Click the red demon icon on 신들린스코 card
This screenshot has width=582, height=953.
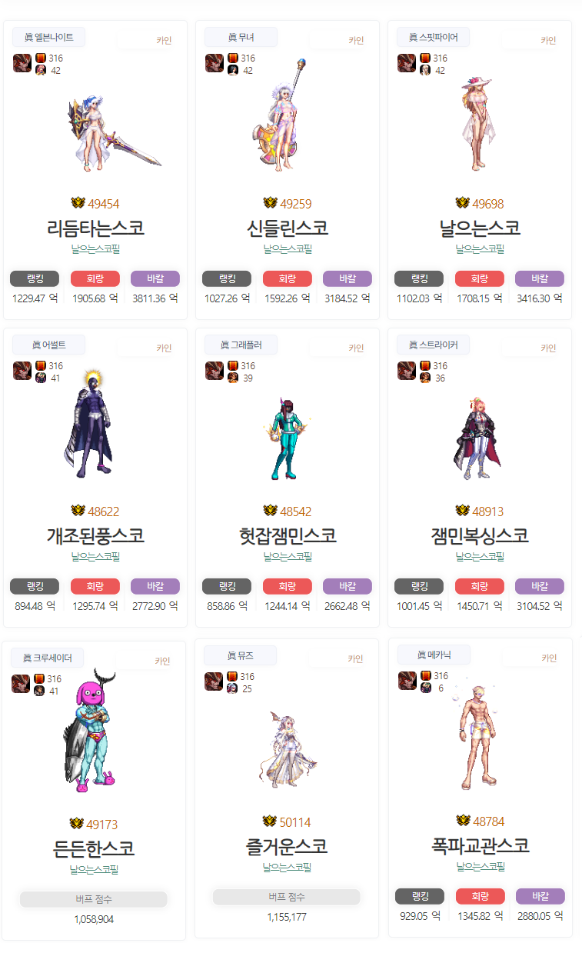pos(215,63)
